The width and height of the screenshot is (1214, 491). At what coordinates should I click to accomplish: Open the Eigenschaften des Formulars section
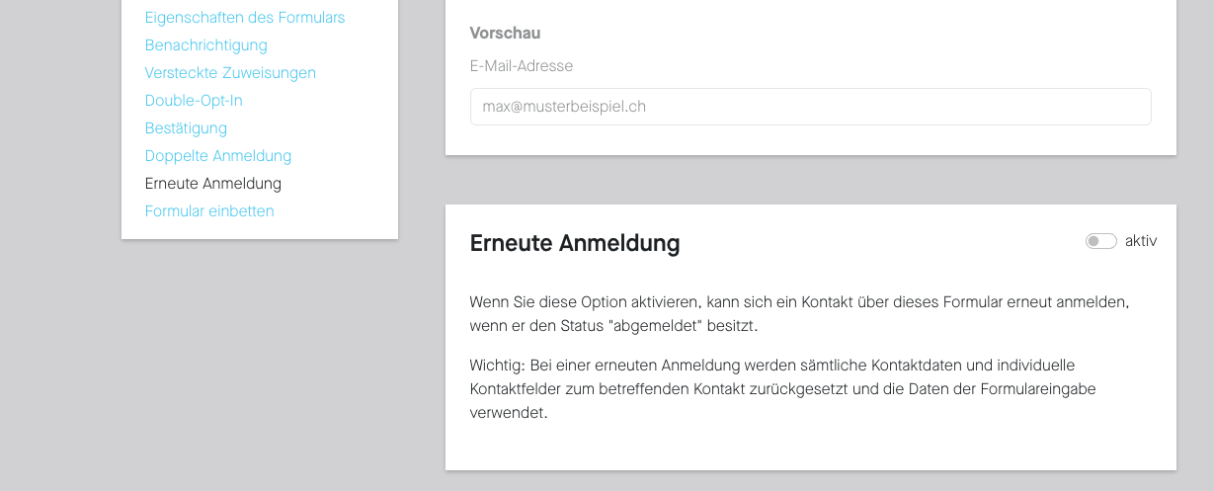click(245, 18)
